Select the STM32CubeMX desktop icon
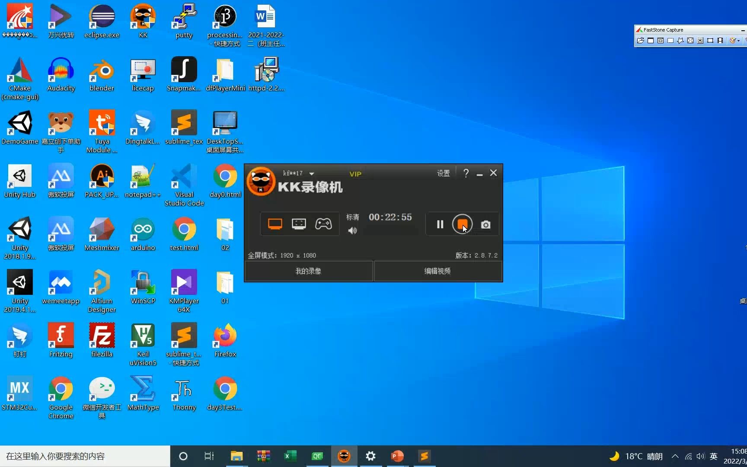The height and width of the screenshot is (467, 747). tap(19, 393)
